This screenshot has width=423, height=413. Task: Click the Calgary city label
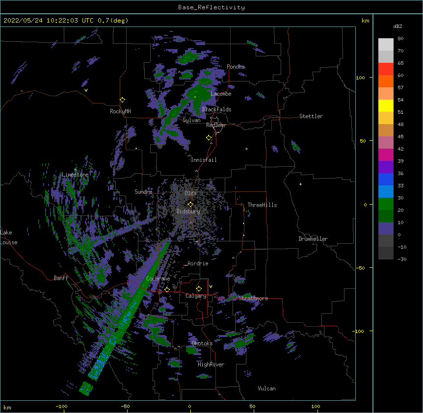(196, 296)
